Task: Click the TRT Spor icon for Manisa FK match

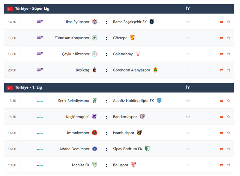Action: pos(40,165)
